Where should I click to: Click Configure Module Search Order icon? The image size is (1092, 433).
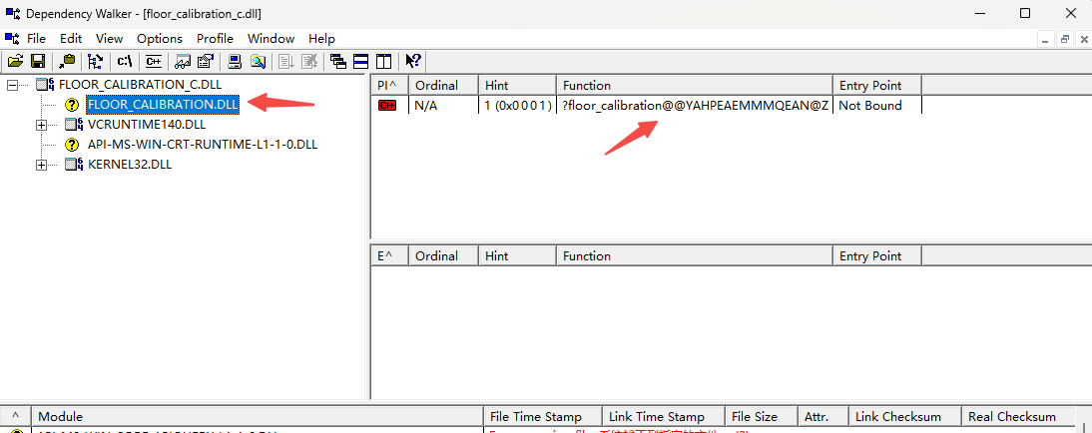point(259,61)
